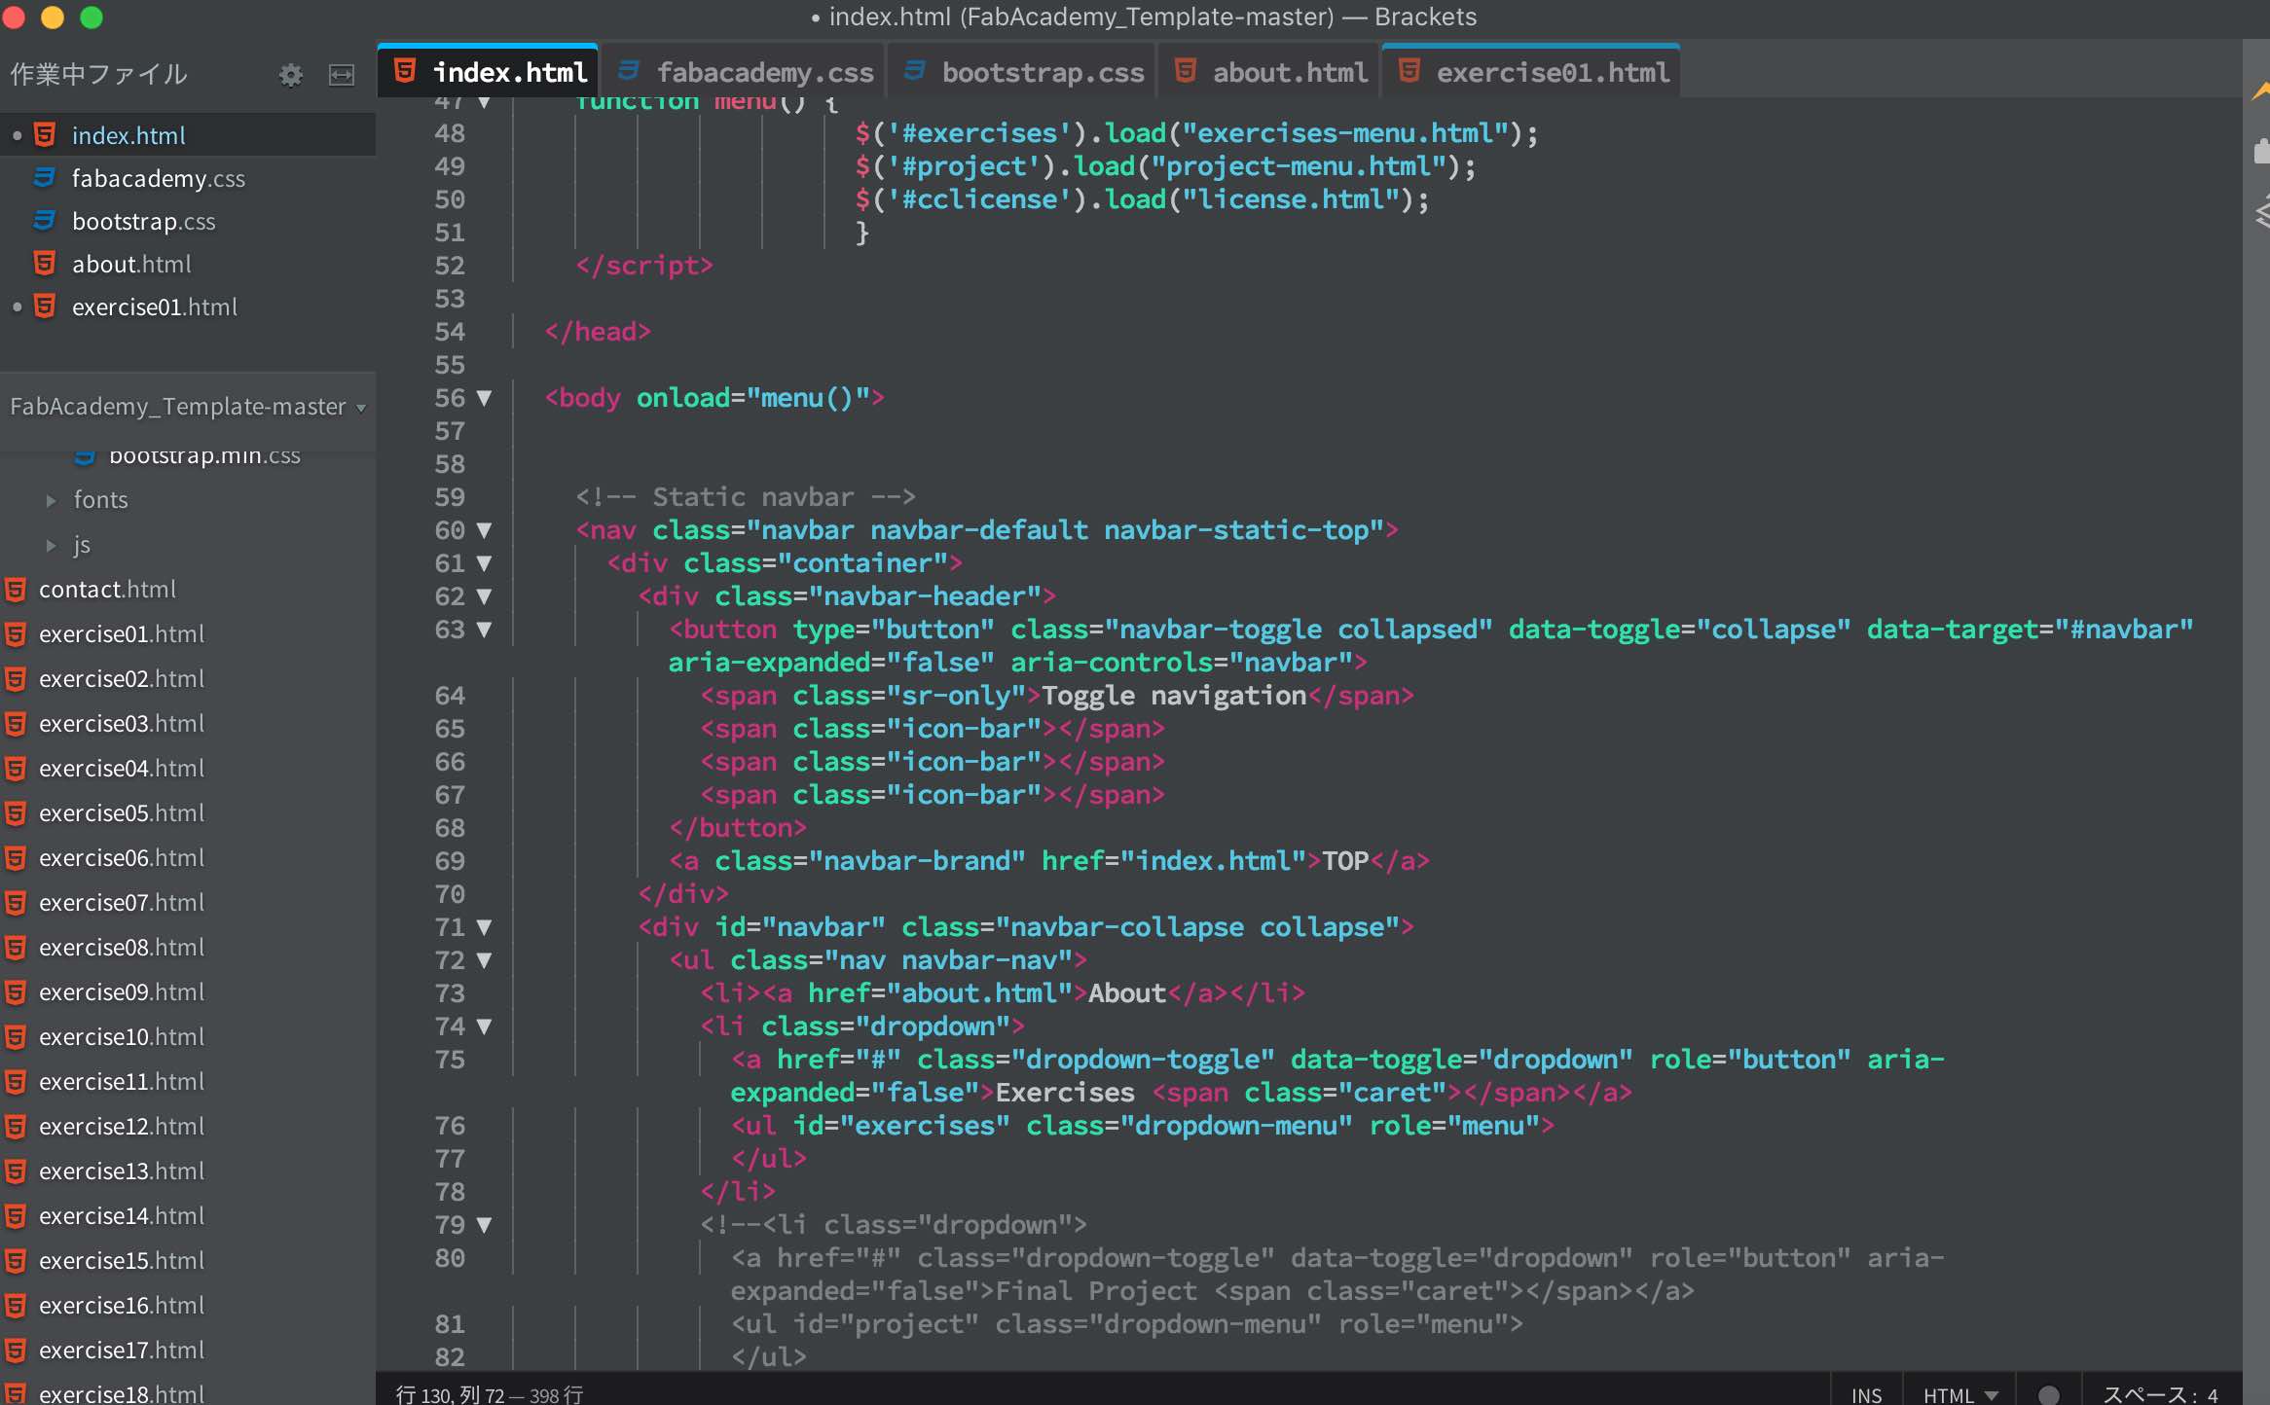
Task: Open the FabAcademy_Template-master project dropdown
Action: [x=188, y=407]
